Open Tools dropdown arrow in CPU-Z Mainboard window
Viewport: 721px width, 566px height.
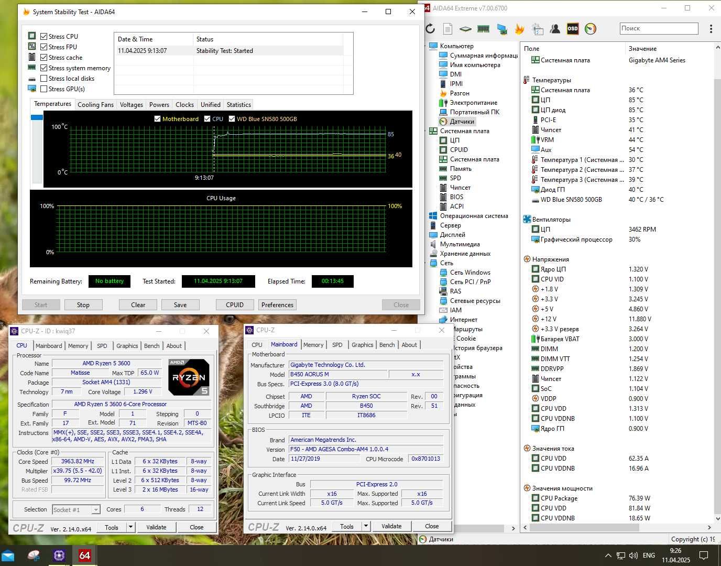pyautogui.click(x=366, y=526)
